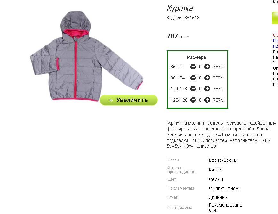Select the product code 961881618
This screenshot has width=278, height=214.
pyautogui.click(x=188, y=18)
